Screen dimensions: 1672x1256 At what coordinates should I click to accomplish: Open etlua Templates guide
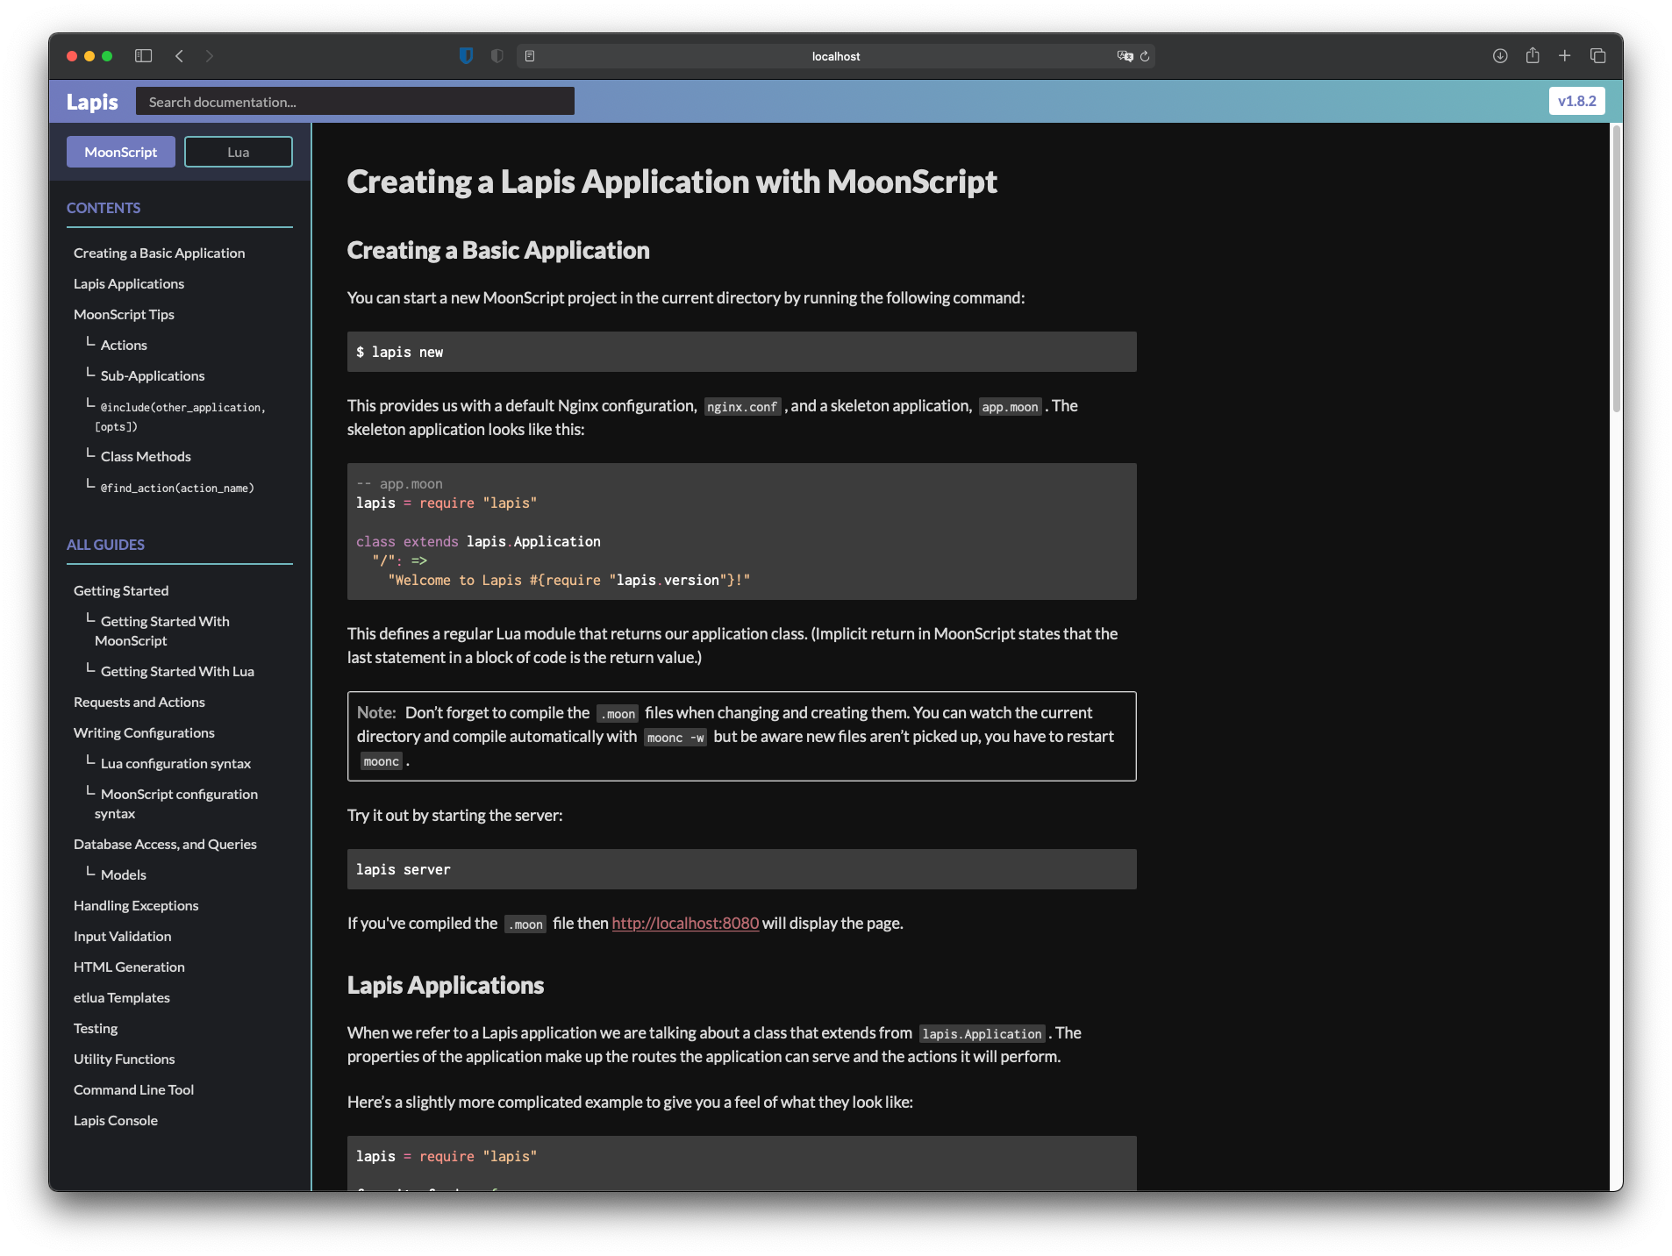(122, 997)
